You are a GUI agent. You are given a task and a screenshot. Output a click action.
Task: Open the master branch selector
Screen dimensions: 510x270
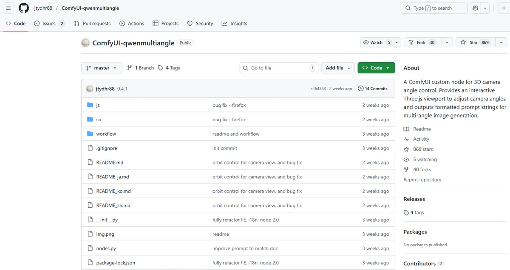pos(102,68)
